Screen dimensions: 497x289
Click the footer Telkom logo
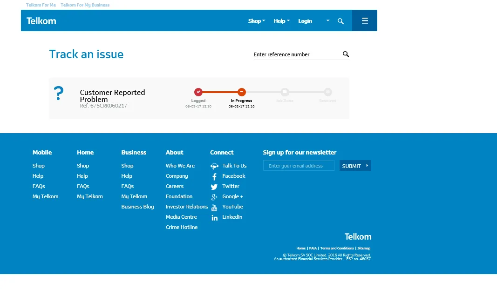coord(358,237)
